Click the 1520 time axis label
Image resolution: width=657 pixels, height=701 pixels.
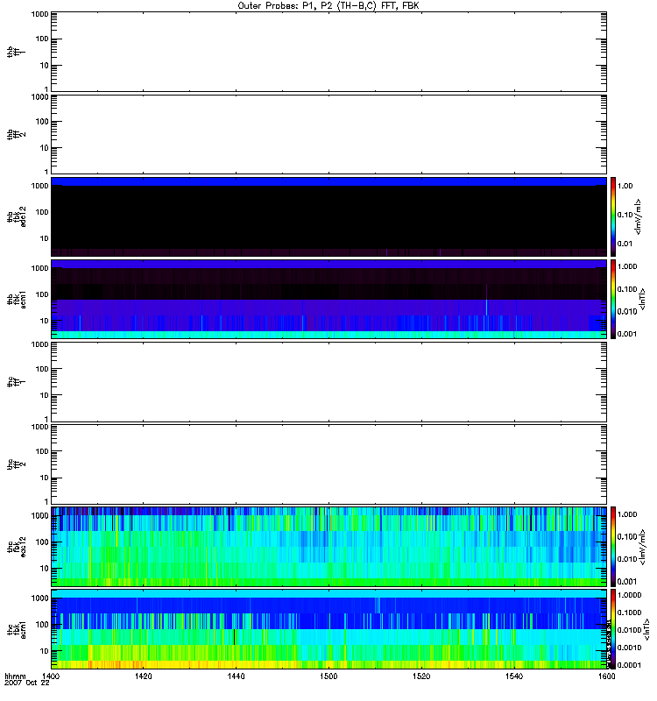(x=420, y=677)
